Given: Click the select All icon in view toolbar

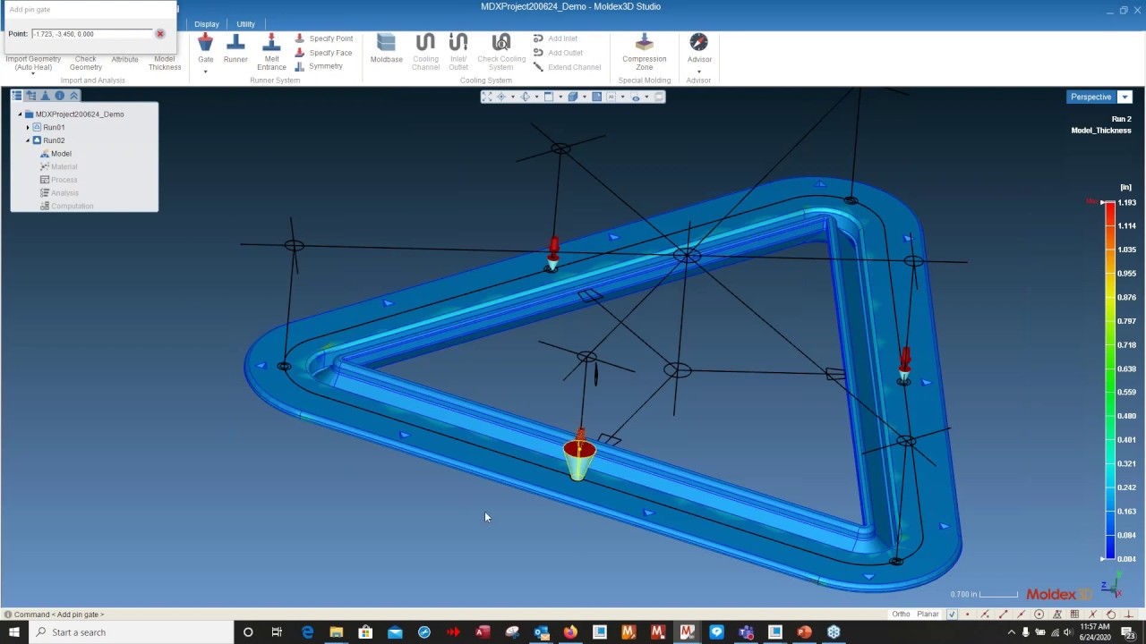Looking at the screenshot, I should (611, 97).
